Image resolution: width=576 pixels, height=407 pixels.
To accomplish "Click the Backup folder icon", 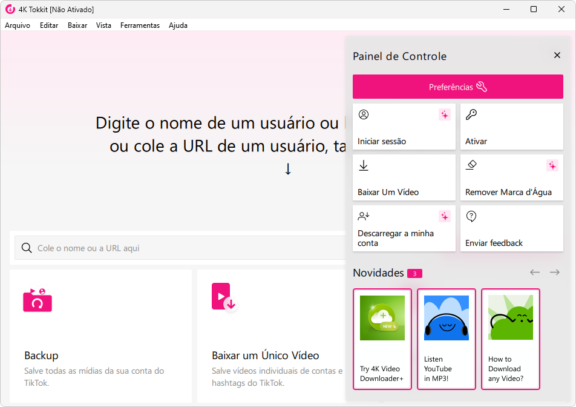I will [38, 300].
